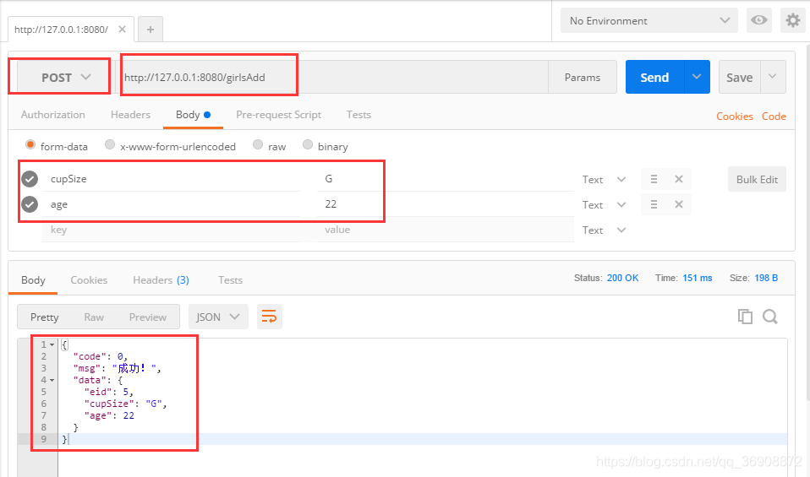The image size is (810, 477).
Task: Click the empty key placeholder field
Action: click(x=171, y=230)
